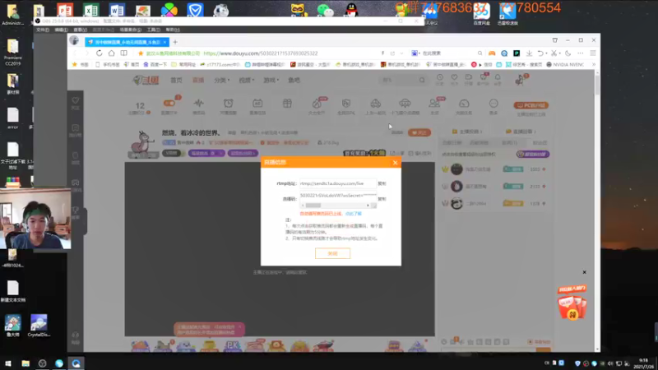Image resolution: width=658 pixels, height=370 pixels.
Task: Open the 编辑 menu in OBS window
Action: tap(61, 30)
